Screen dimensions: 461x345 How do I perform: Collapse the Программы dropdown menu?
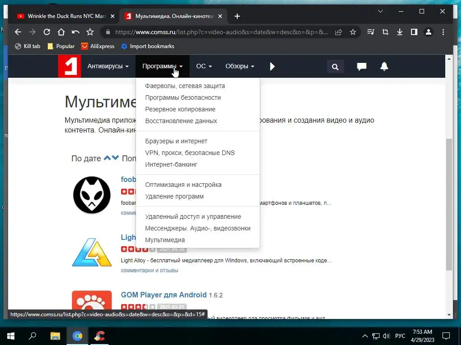click(x=162, y=66)
